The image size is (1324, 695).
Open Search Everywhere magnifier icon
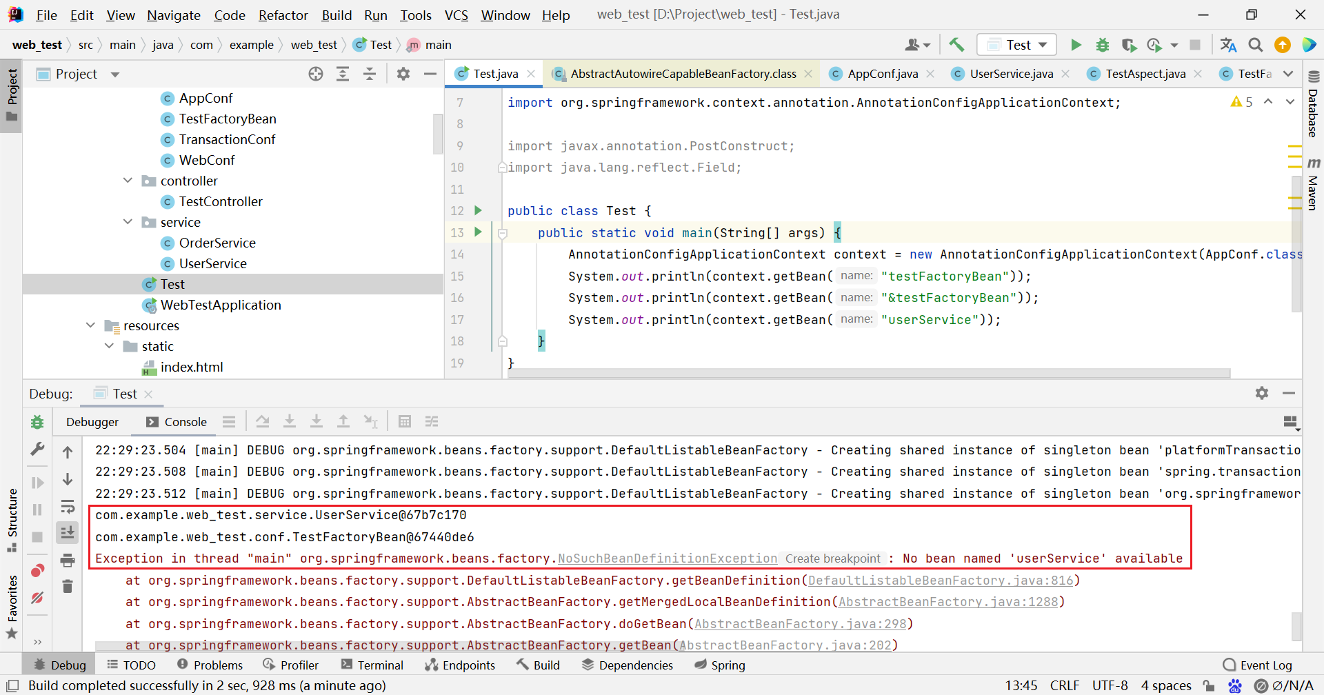click(1256, 45)
